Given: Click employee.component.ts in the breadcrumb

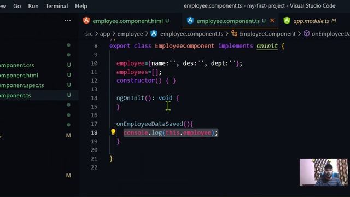Looking at the screenshot, I should point(191,34).
